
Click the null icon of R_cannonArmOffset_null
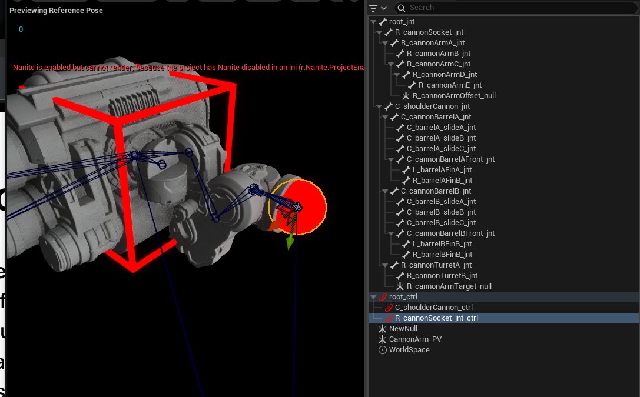[x=406, y=96]
